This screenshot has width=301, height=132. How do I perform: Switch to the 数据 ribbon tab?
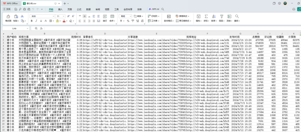point(88,9)
